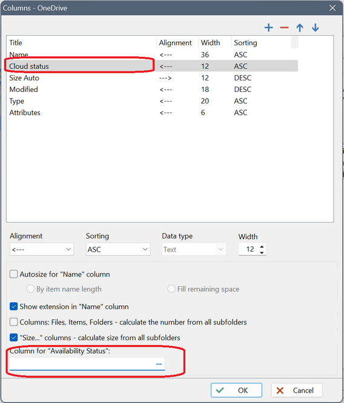Screen dimensions: 344x403
Task: Click the Sorting list header
Action: click(x=261, y=42)
